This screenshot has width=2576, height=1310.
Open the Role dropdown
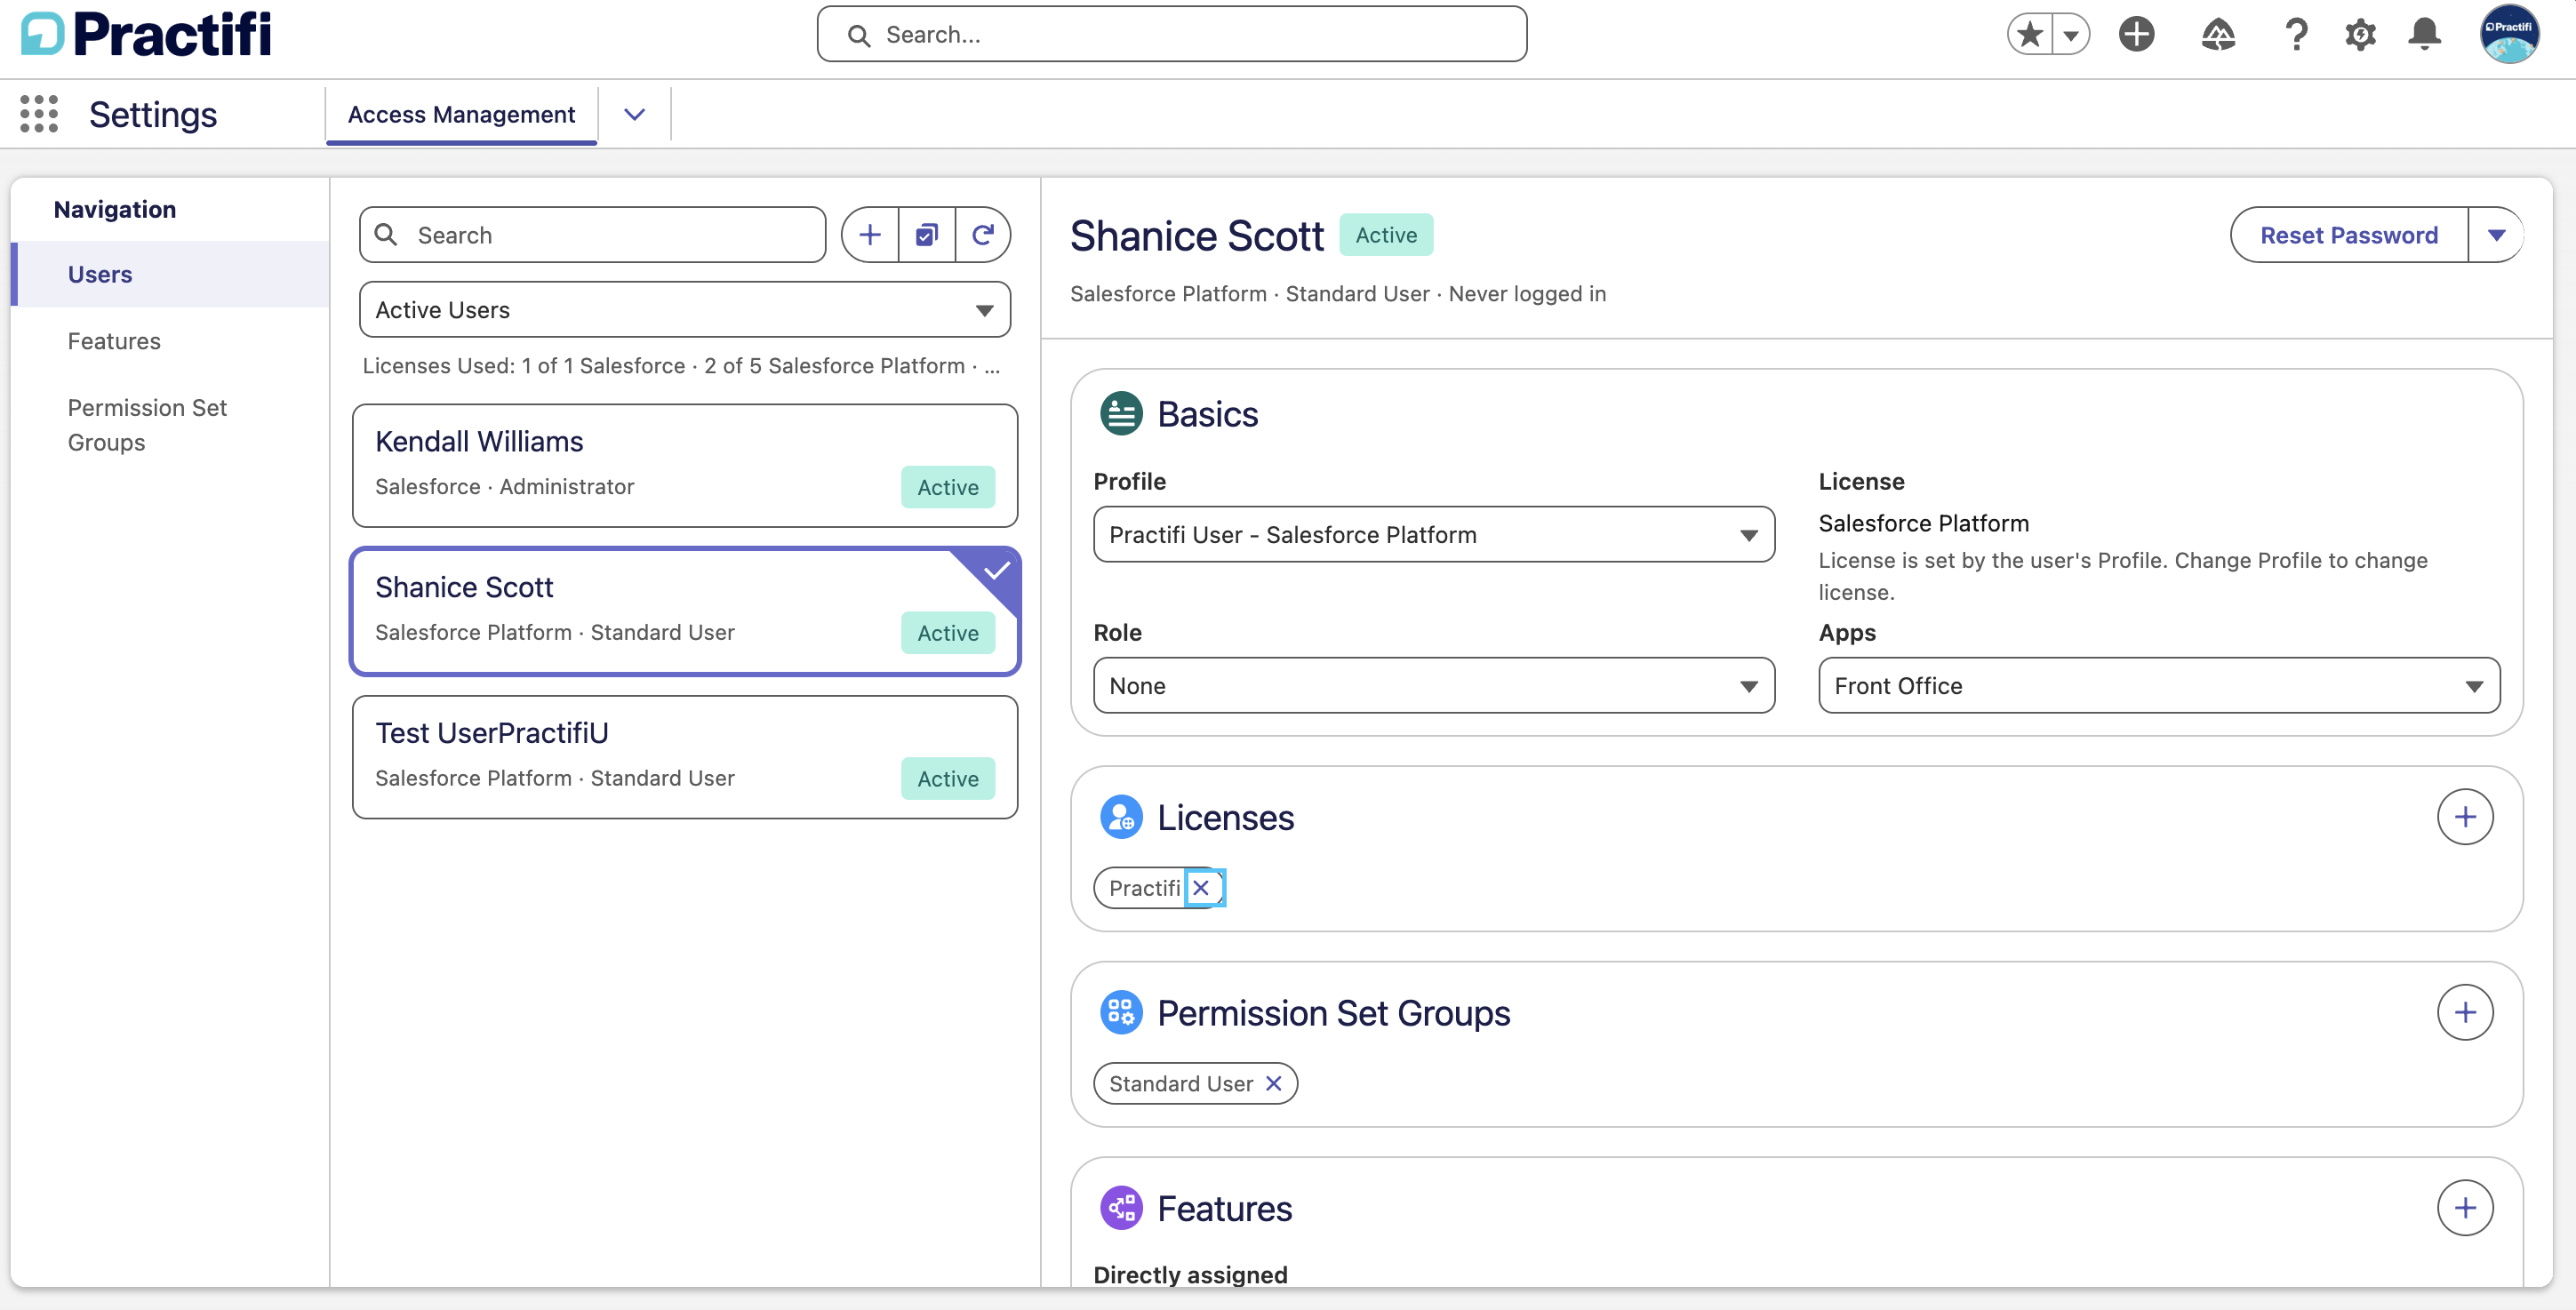tap(1434, 686)
